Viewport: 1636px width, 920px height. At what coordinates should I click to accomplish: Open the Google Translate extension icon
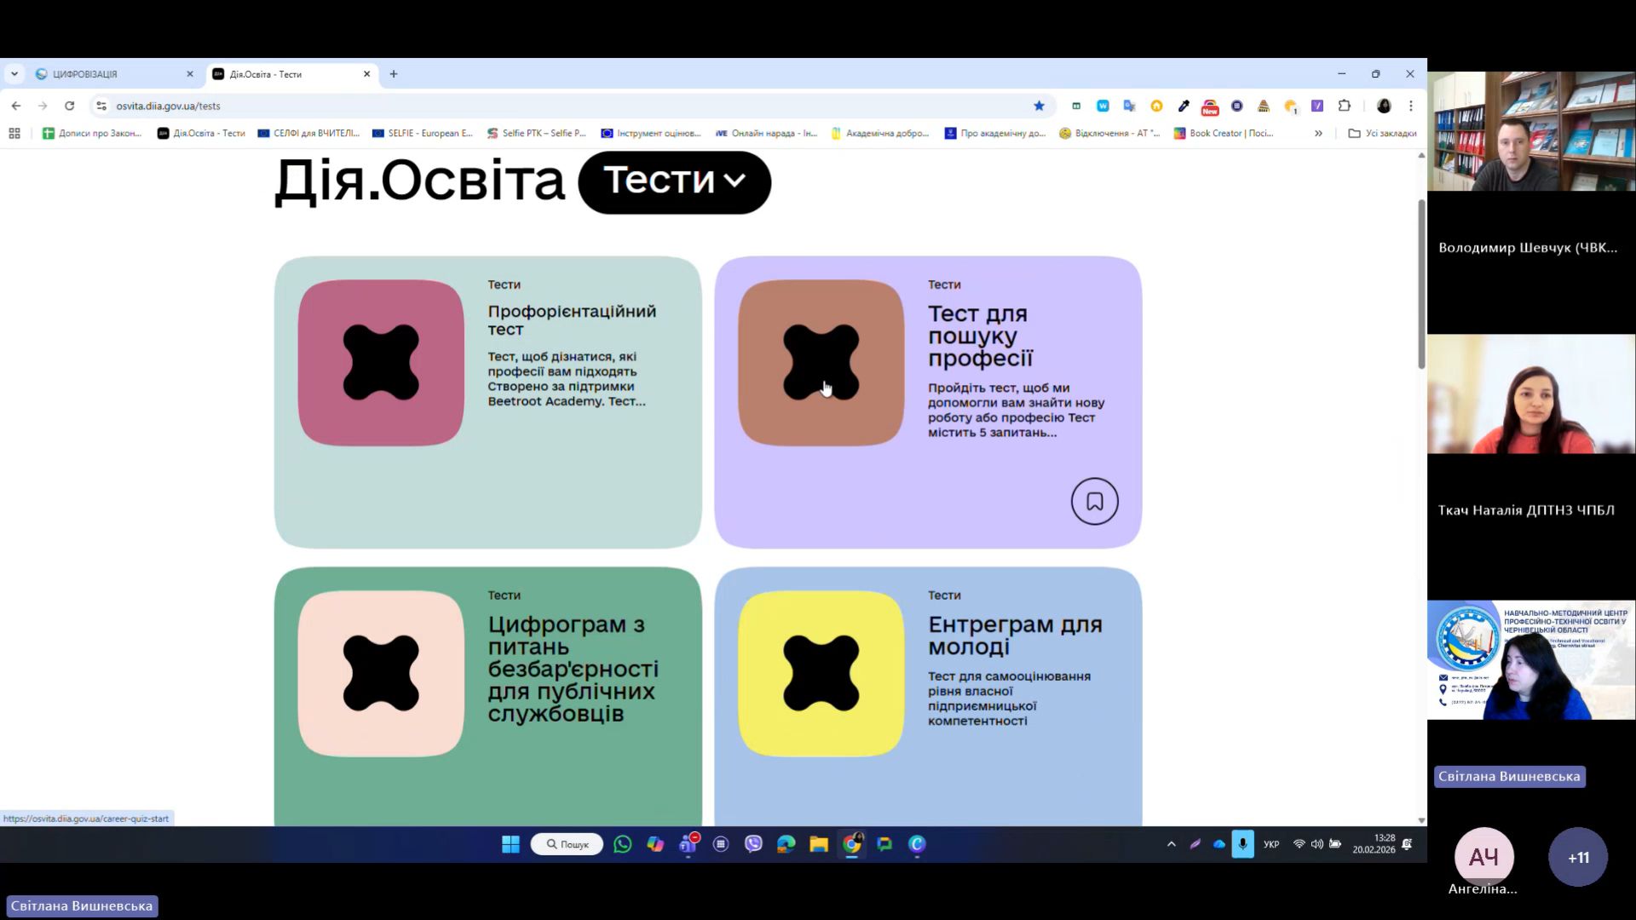tap(1129, 106)
